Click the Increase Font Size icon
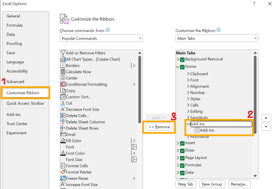The height and width of the screenshot is (189, 276). point(63,184)
